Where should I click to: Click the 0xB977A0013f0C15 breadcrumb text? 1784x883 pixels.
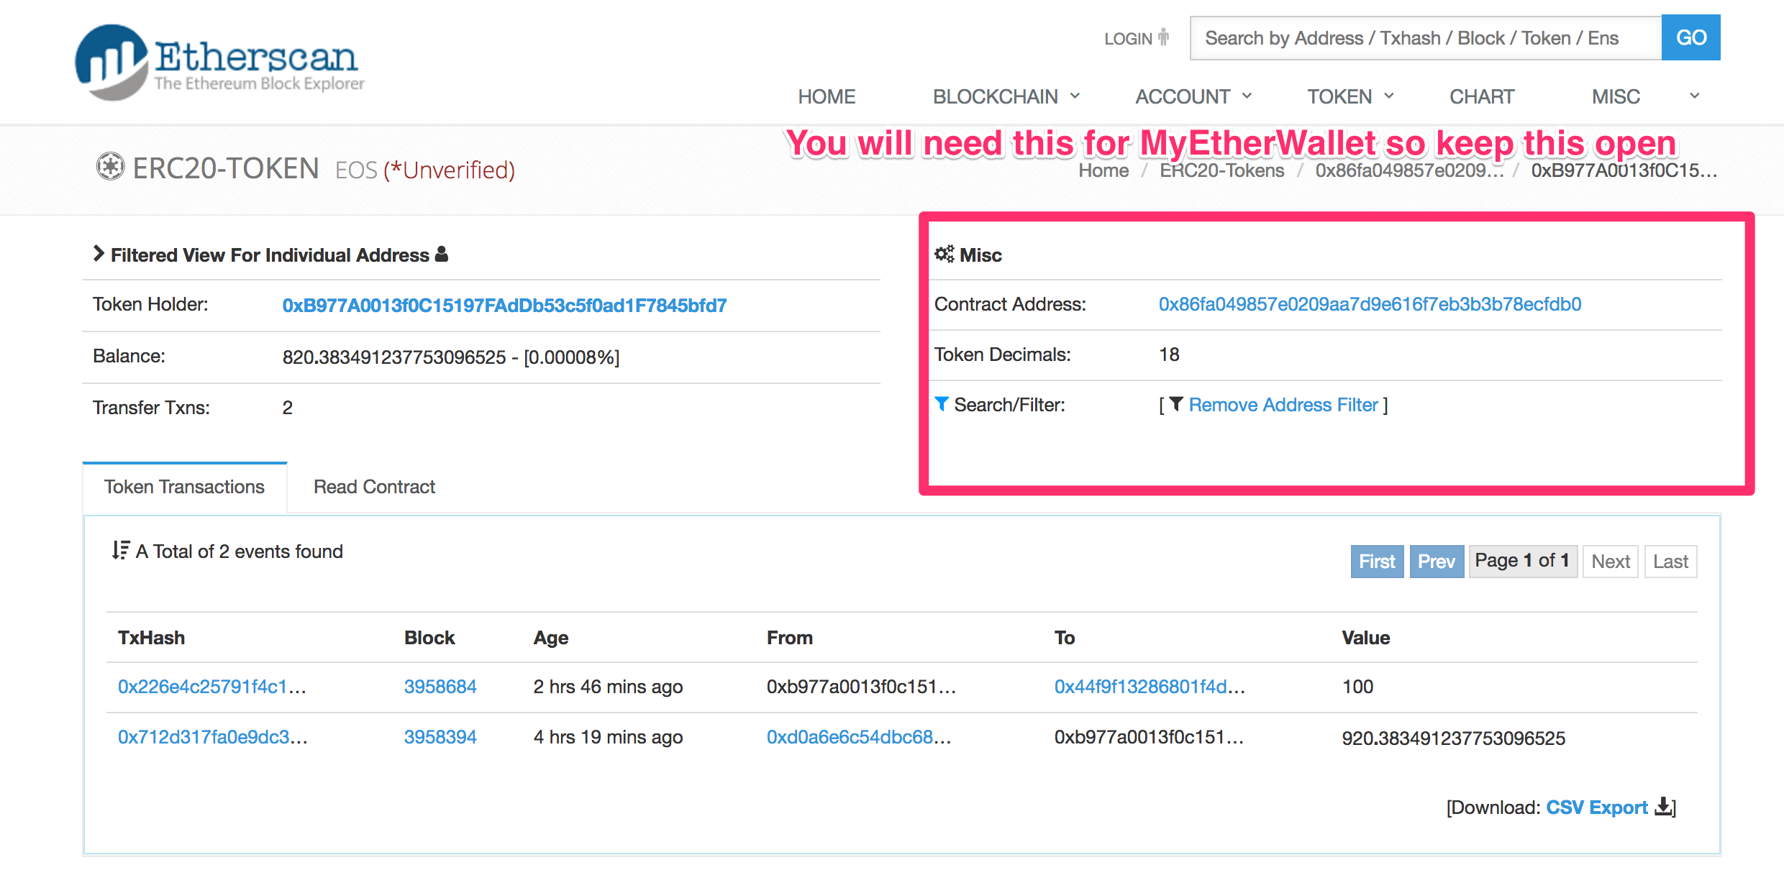pos(1624,170)
